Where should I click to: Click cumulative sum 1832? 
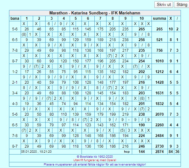click(159, 103)
